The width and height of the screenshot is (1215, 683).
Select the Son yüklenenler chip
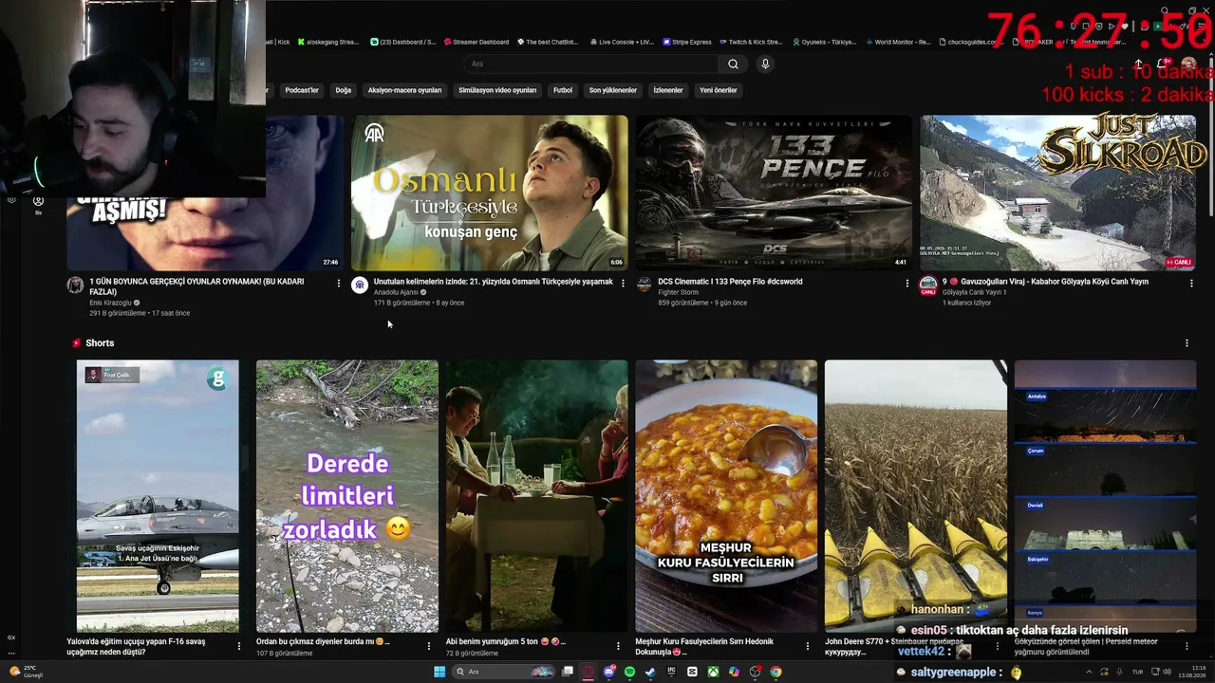(613, 90)
